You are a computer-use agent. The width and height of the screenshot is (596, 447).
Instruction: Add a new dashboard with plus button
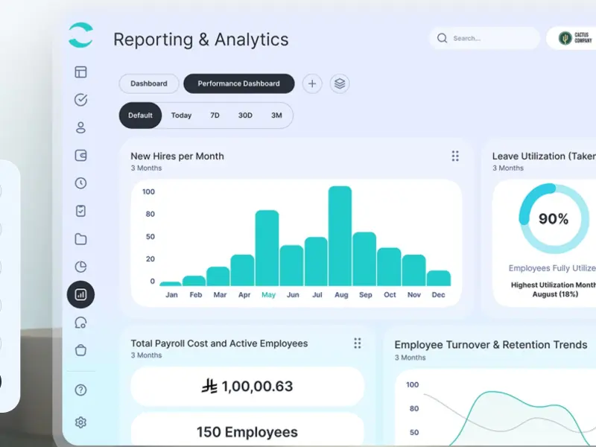pyautogui.click(x=312, y=83)
